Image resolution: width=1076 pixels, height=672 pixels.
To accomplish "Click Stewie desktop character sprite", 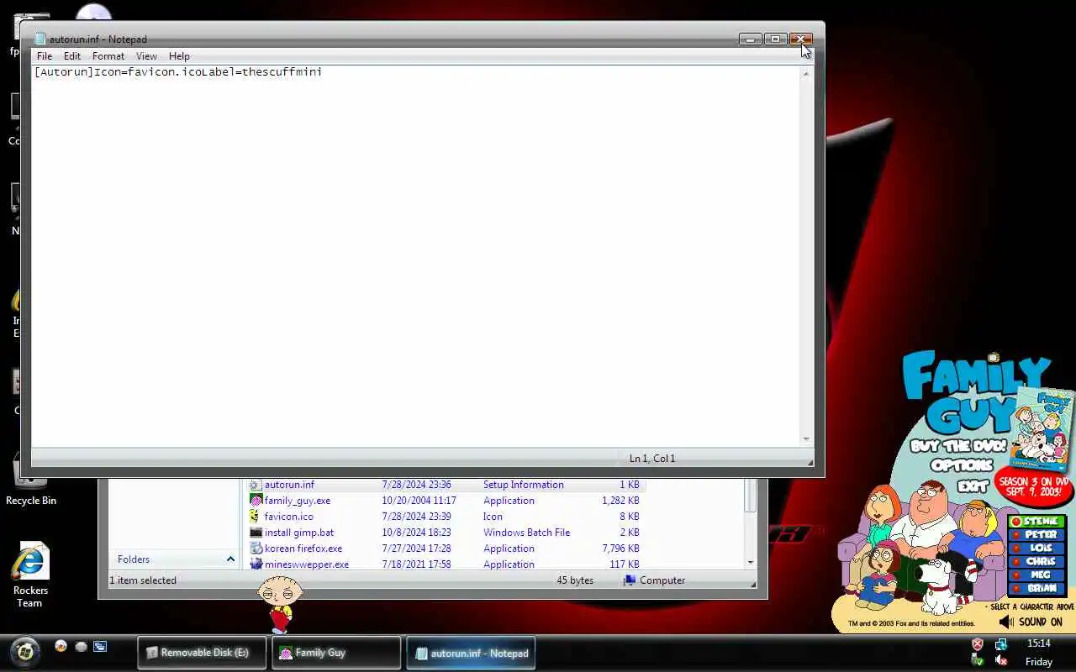I will (x=279, y=604).
